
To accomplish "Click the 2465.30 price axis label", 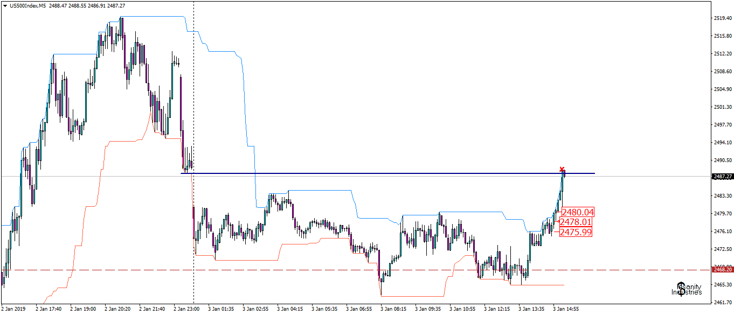I will click(x=722, y=284).
